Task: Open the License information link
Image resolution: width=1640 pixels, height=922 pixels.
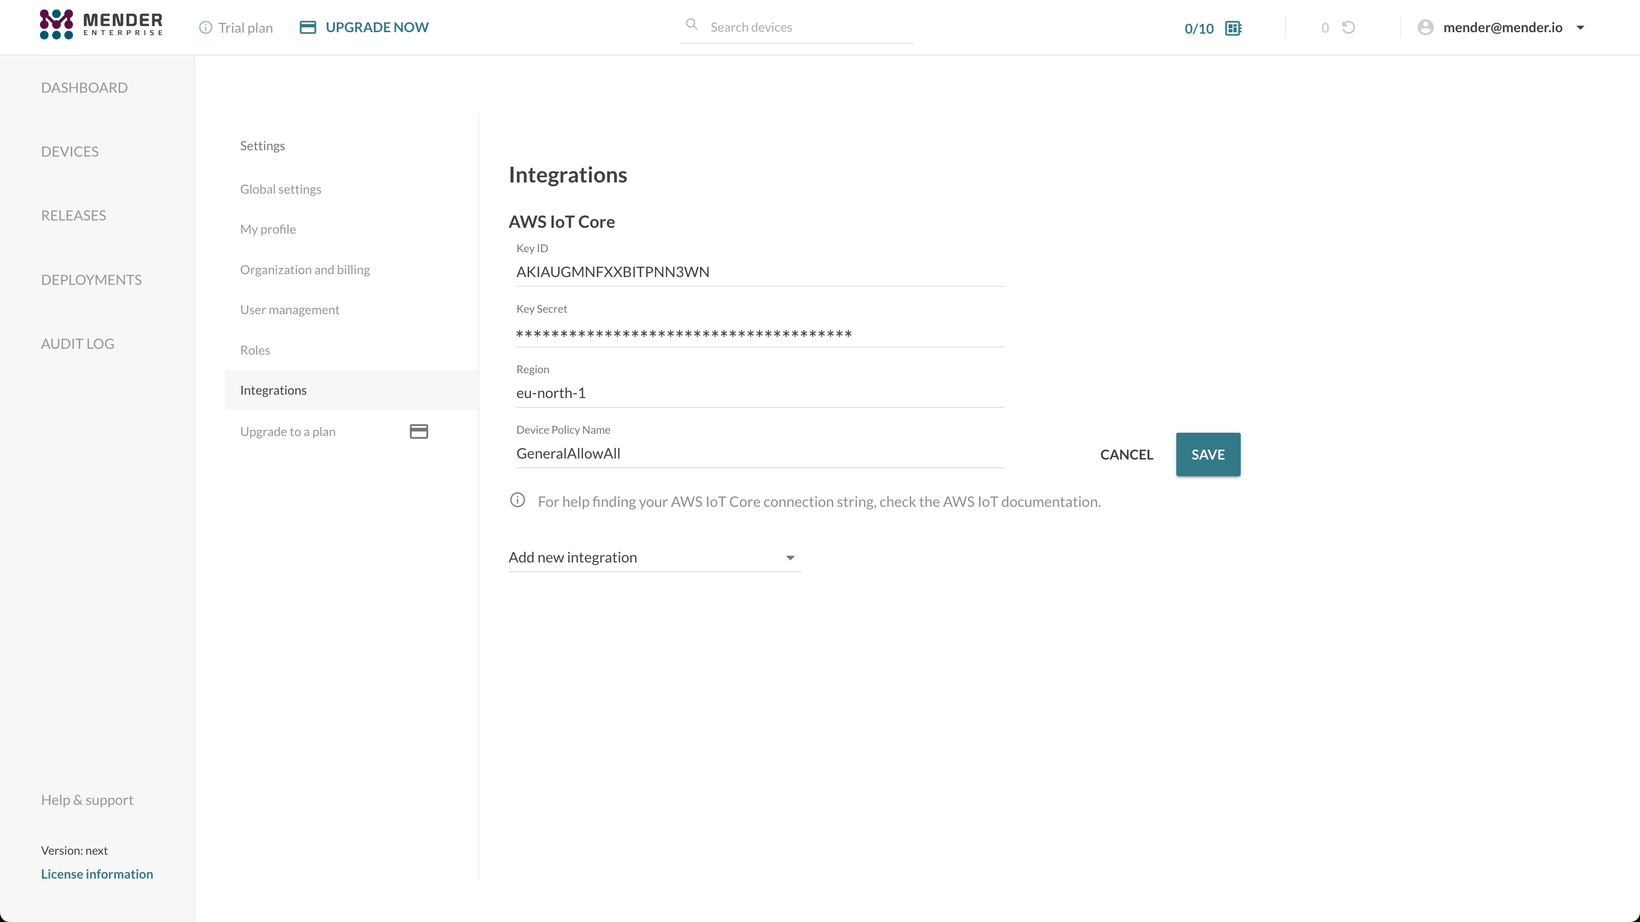Action: click(97, 874)
